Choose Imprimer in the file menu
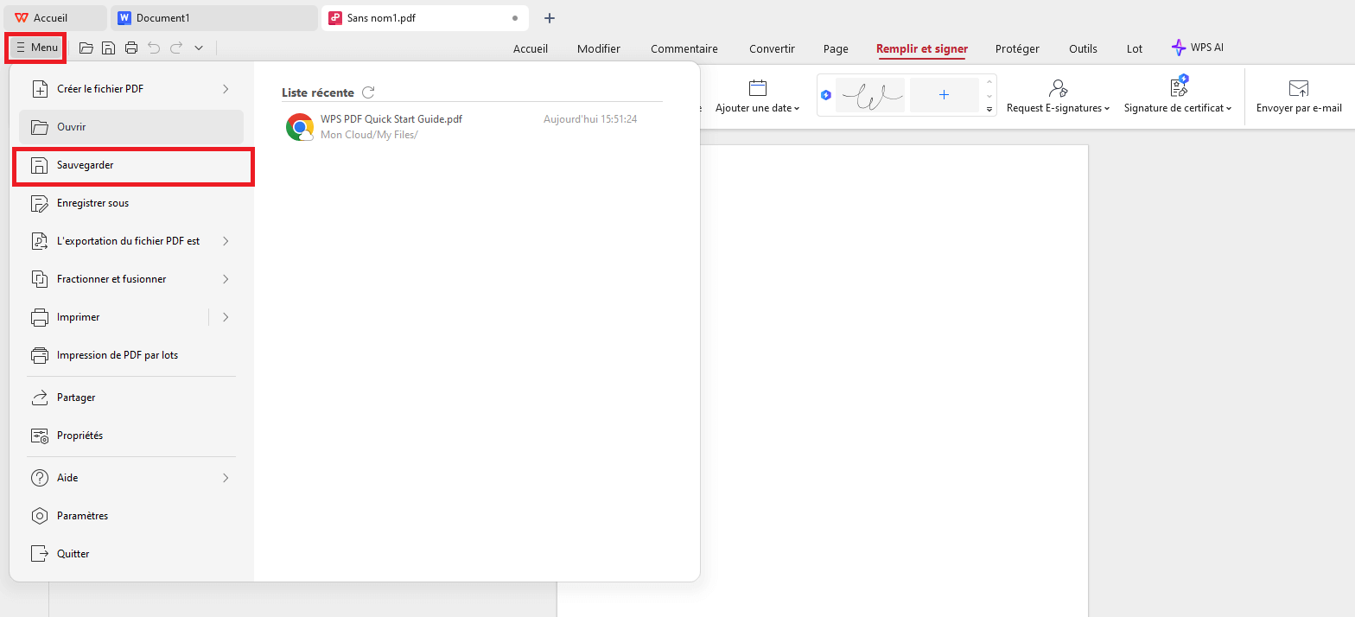Viewport: 1355px width, 617px height. pos(112,317)
